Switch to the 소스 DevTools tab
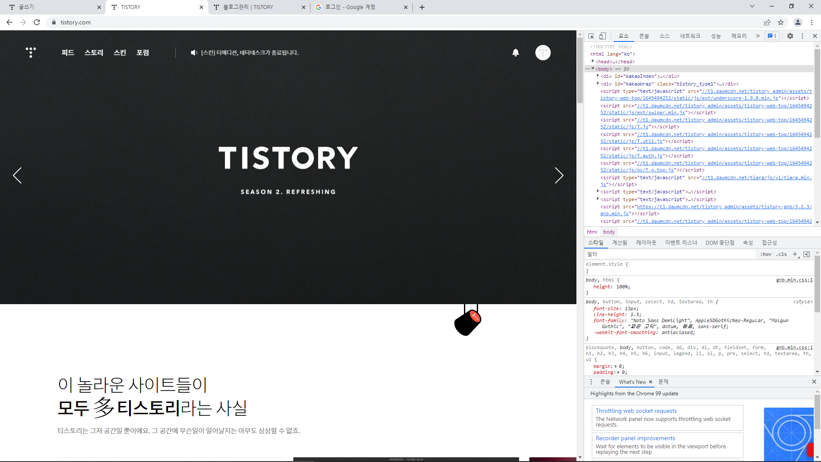 tap(664, 36)
